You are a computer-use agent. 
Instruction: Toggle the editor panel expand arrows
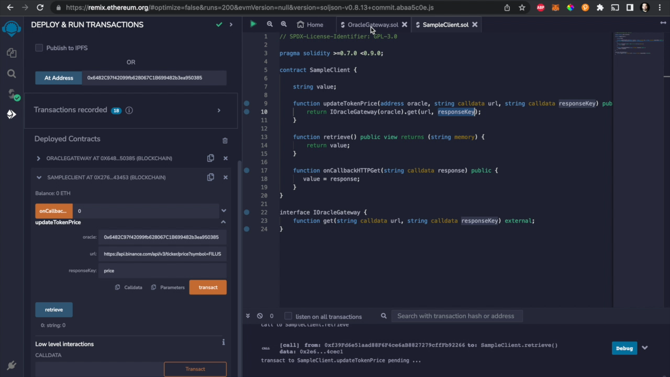click(663, 23)
